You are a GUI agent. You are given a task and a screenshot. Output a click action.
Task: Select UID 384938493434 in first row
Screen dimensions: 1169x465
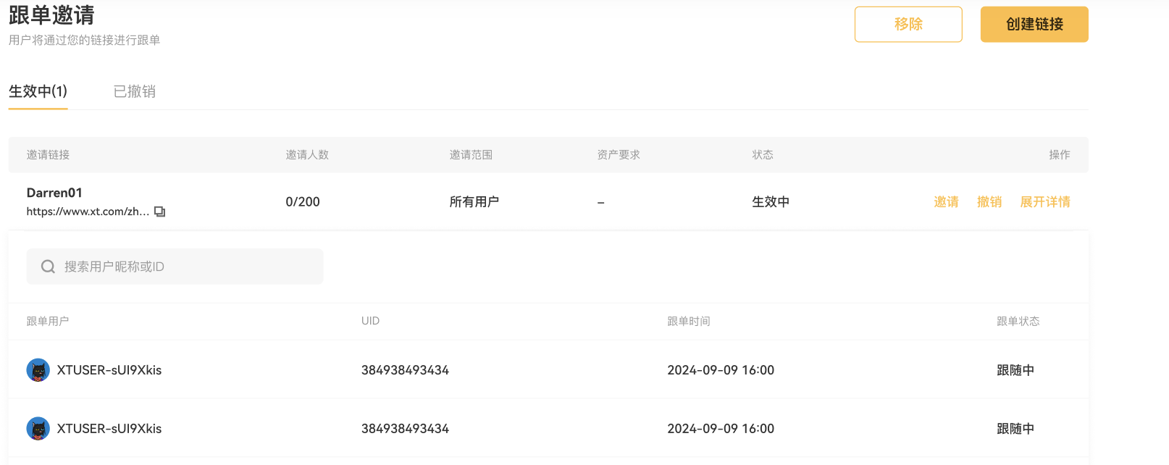pos(405,370)
